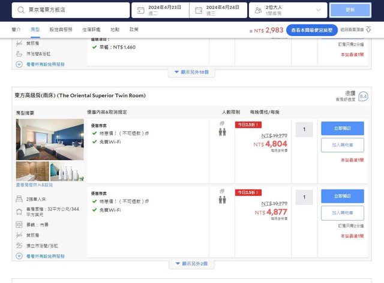Viewport: 384px width, 283px height.
Task: Expand 顯示另外2個 more offers for twin room
Action: tap(191, 264)
